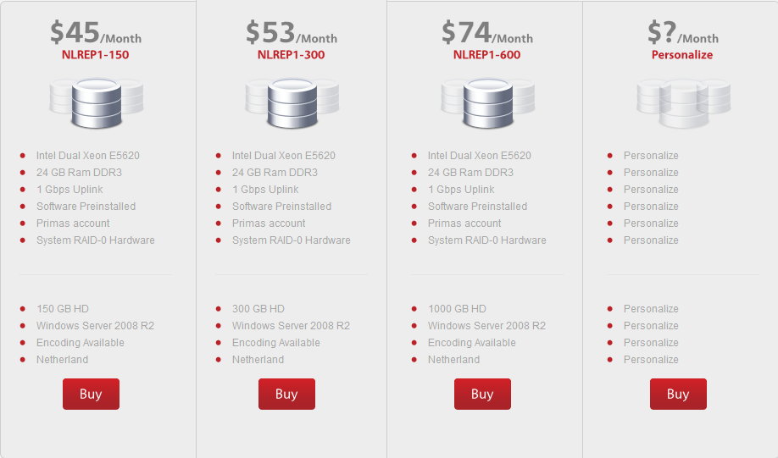Click the NLREP1-300 database server icon
The width and height of the screenshot is (778, 458).
pyautogui.click(x=292, y=101)
